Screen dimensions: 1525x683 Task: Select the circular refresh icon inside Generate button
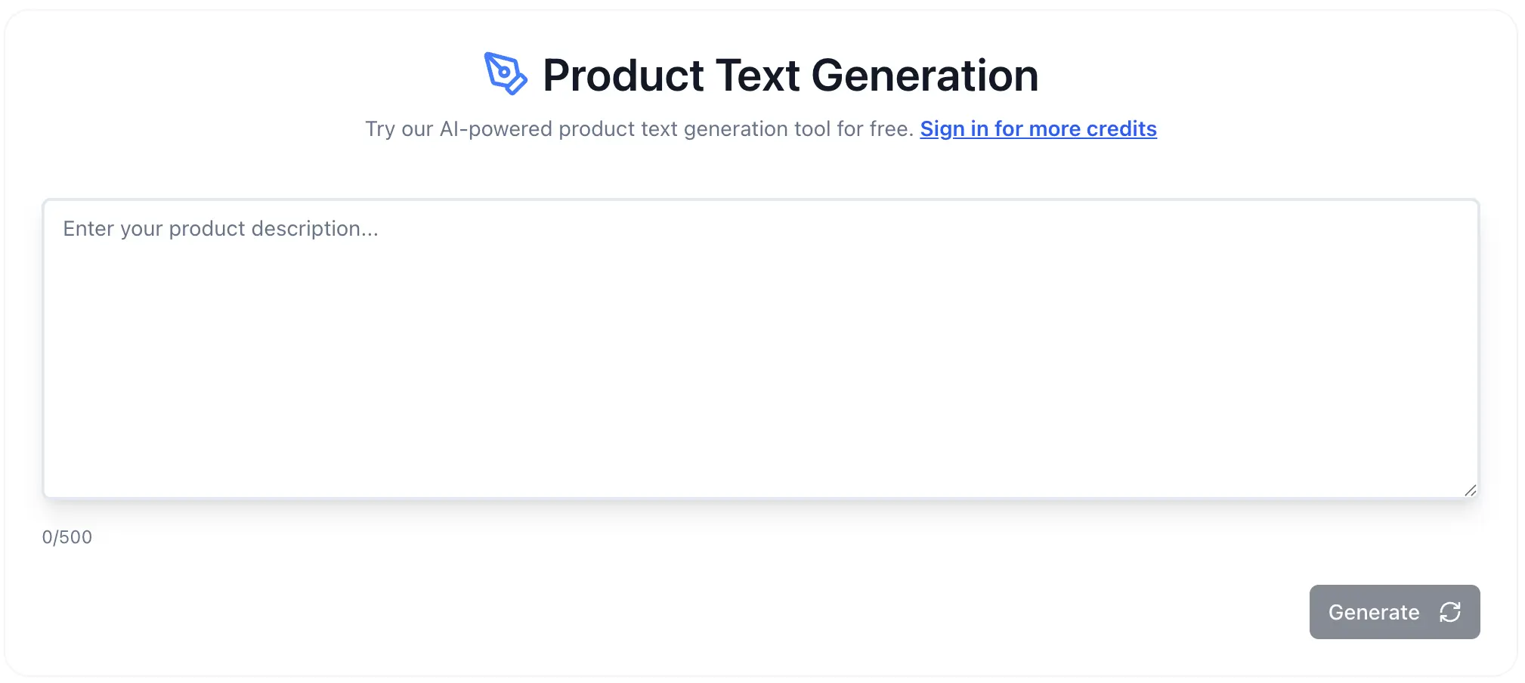(1449, 612)
